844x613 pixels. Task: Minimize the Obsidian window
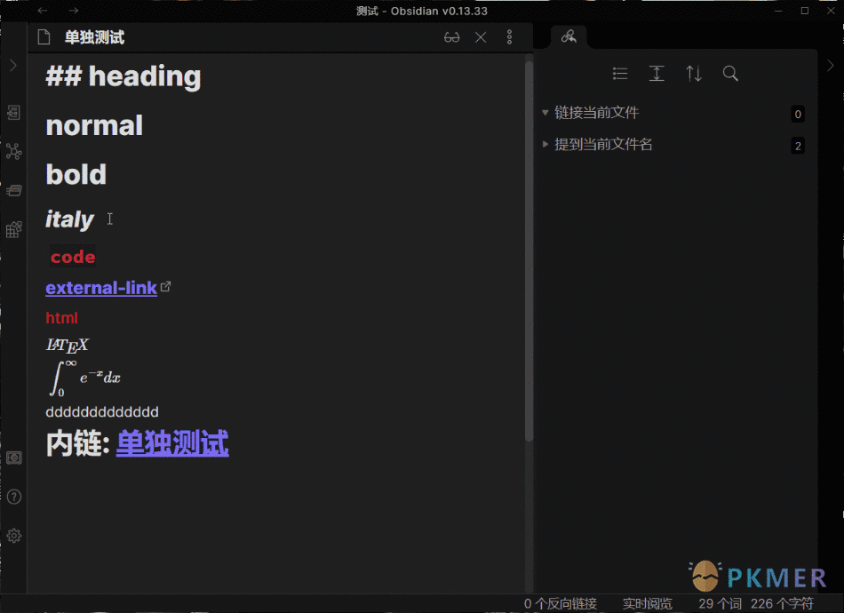(778, 11)
